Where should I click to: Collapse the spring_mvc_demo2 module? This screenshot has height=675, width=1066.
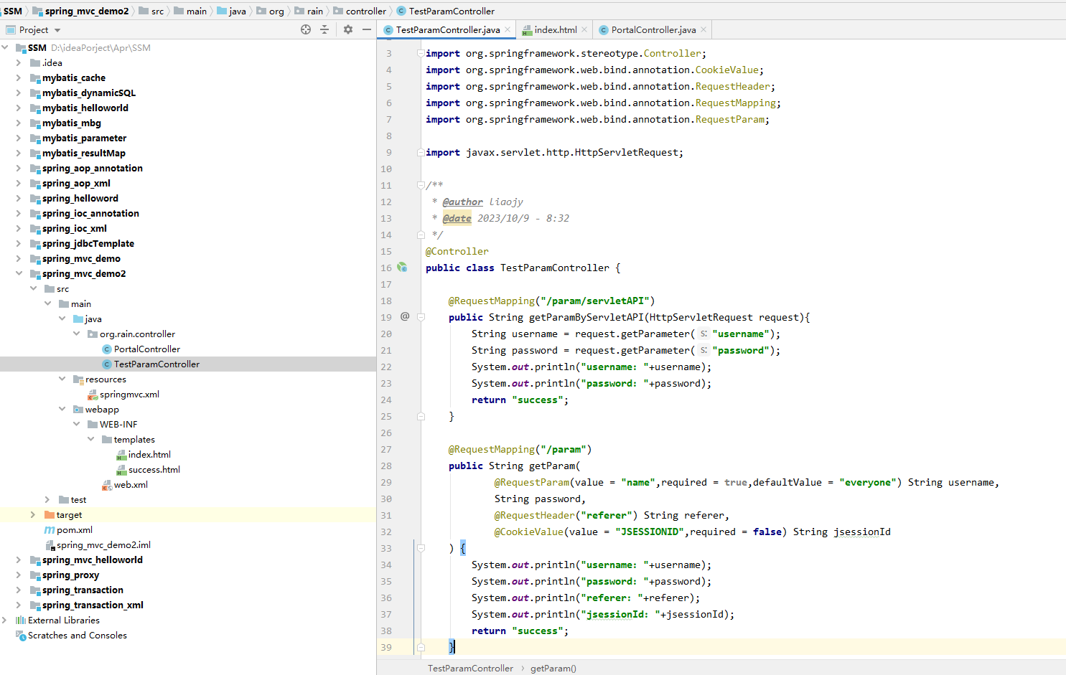19,274
